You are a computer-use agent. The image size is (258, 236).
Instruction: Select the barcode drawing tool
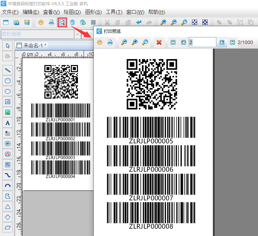click(x=8, y=144)
